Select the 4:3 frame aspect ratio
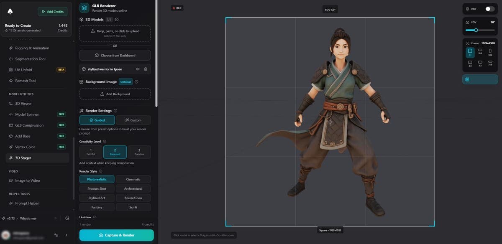 [x=470, y=64]
